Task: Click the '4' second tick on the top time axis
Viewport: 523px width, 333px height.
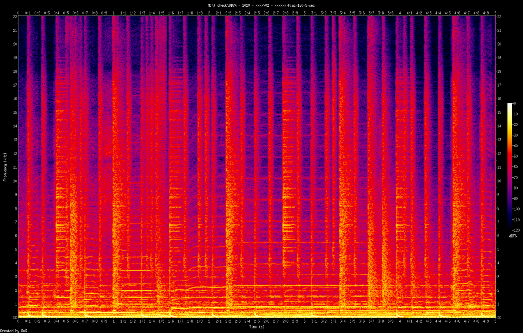Action: coord(400,13)
